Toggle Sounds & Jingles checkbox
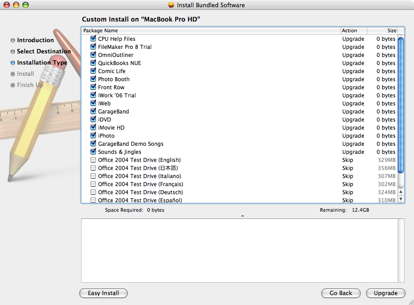The width and height of the screenshot is (414, 305). [x=93, y=152]
